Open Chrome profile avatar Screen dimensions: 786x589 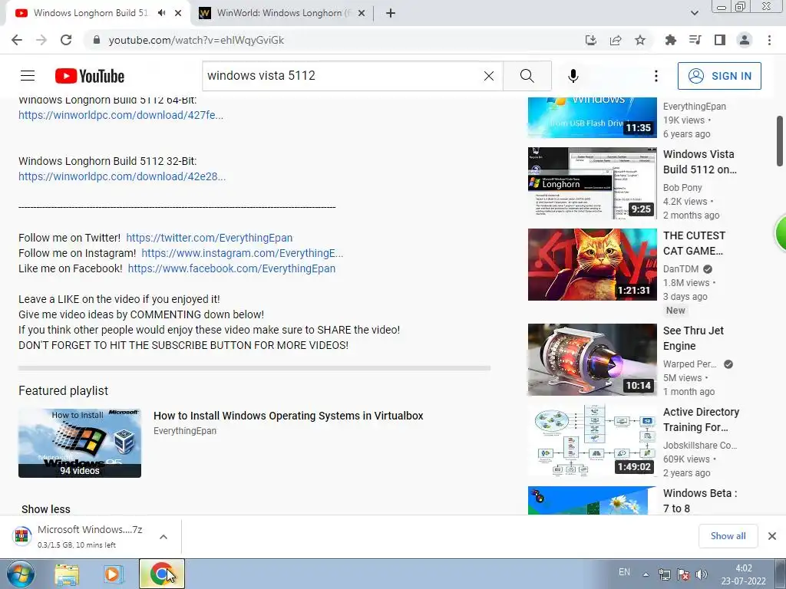coord(745,40)
